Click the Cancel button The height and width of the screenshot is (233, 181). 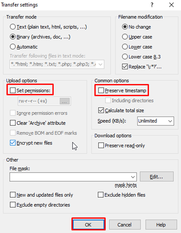(124, 225)
